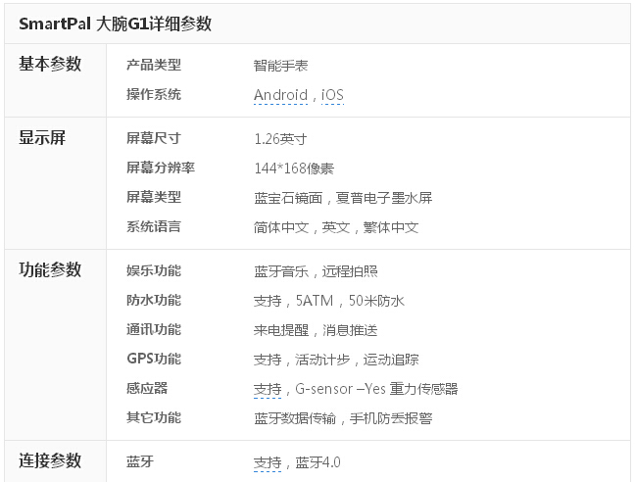Select 蓝牙数据传输，手机防丢报警 value
This screenshot has height=482, width=635.
pyautogui.click(x=343, y=418)
